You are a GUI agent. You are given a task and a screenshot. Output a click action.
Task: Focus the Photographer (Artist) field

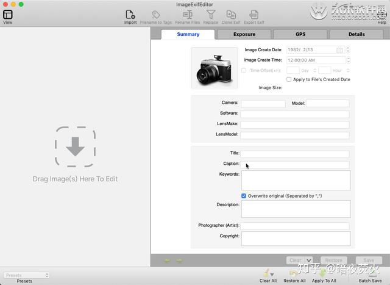pyautogui.click(x=295, y=226)
